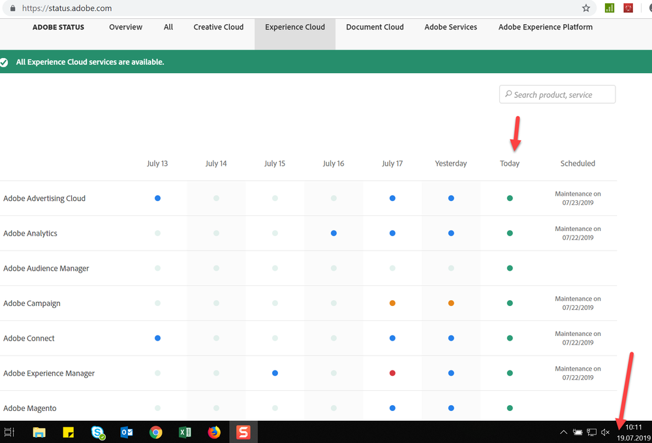This screenshot has height=443, width=652.
Task: Switch to the Creative Cloud tab
Action: pyautogui.click(x=218, y=27)
